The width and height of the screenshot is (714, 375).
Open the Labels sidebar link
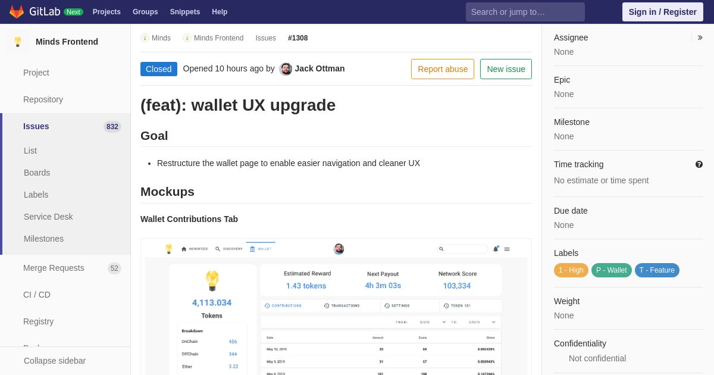[36, 195]
